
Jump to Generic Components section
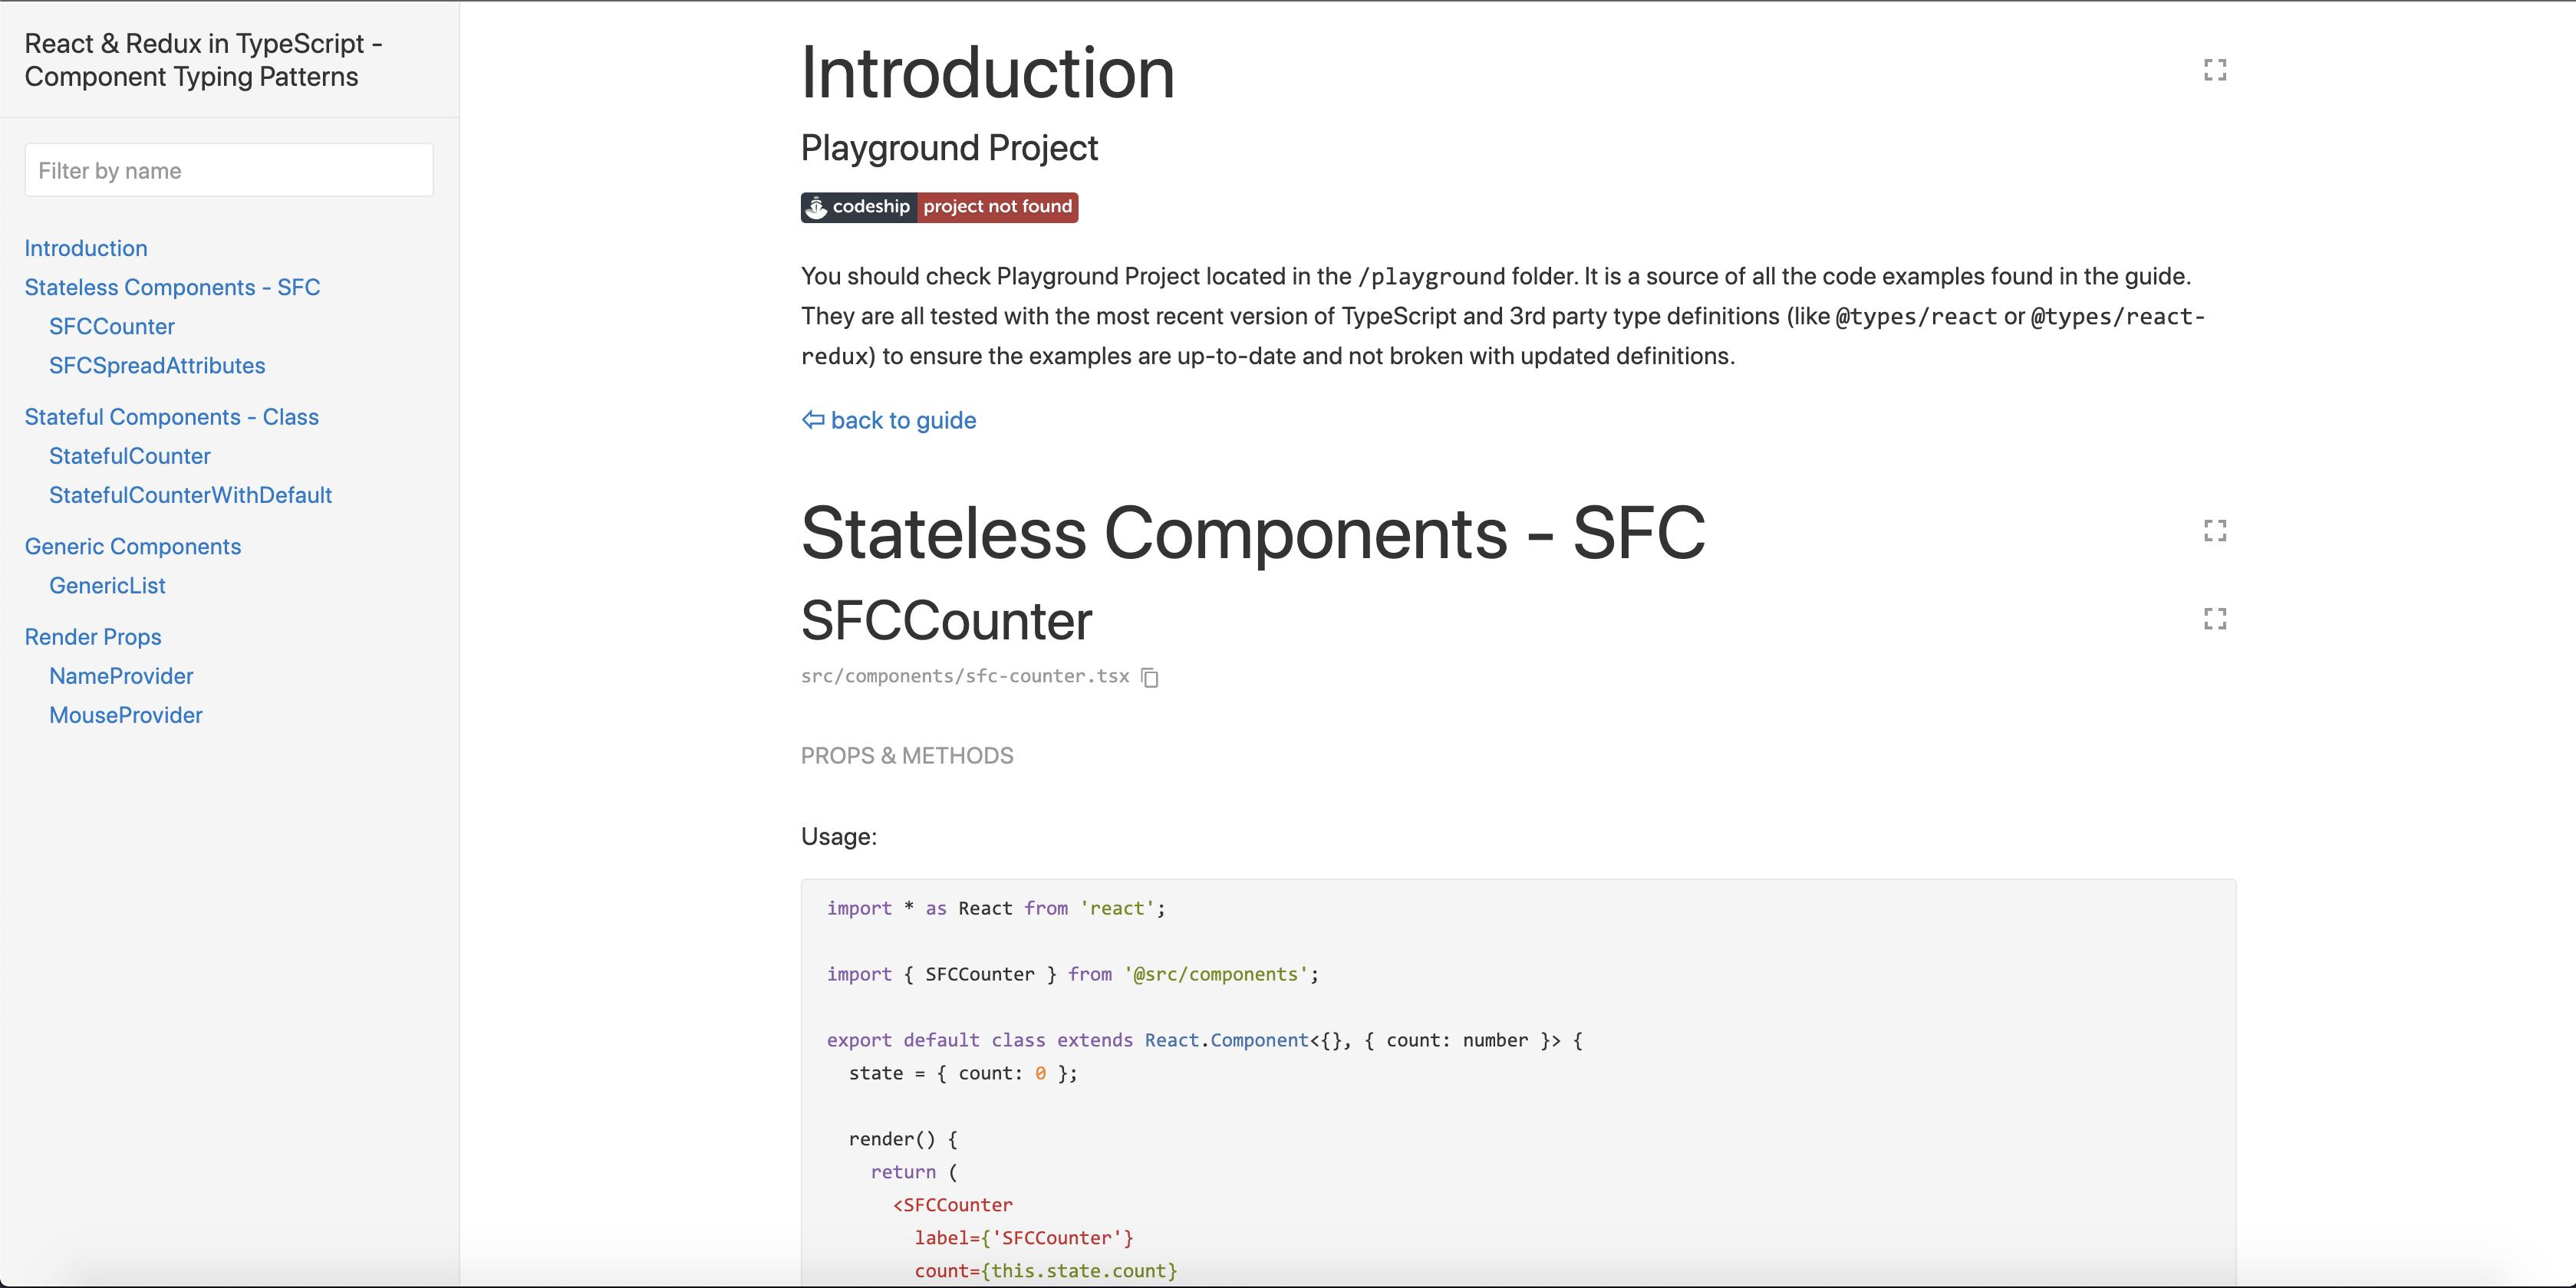(x=133, y=547)
